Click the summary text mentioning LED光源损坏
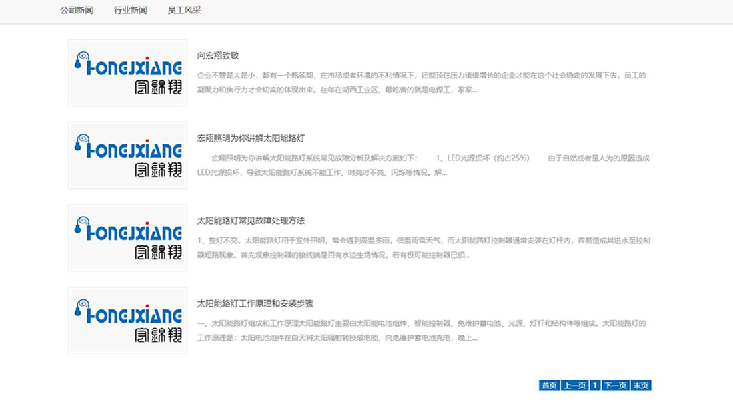Image resolution: width=733 pixels, height=411 pixels. tap(423, 165)
